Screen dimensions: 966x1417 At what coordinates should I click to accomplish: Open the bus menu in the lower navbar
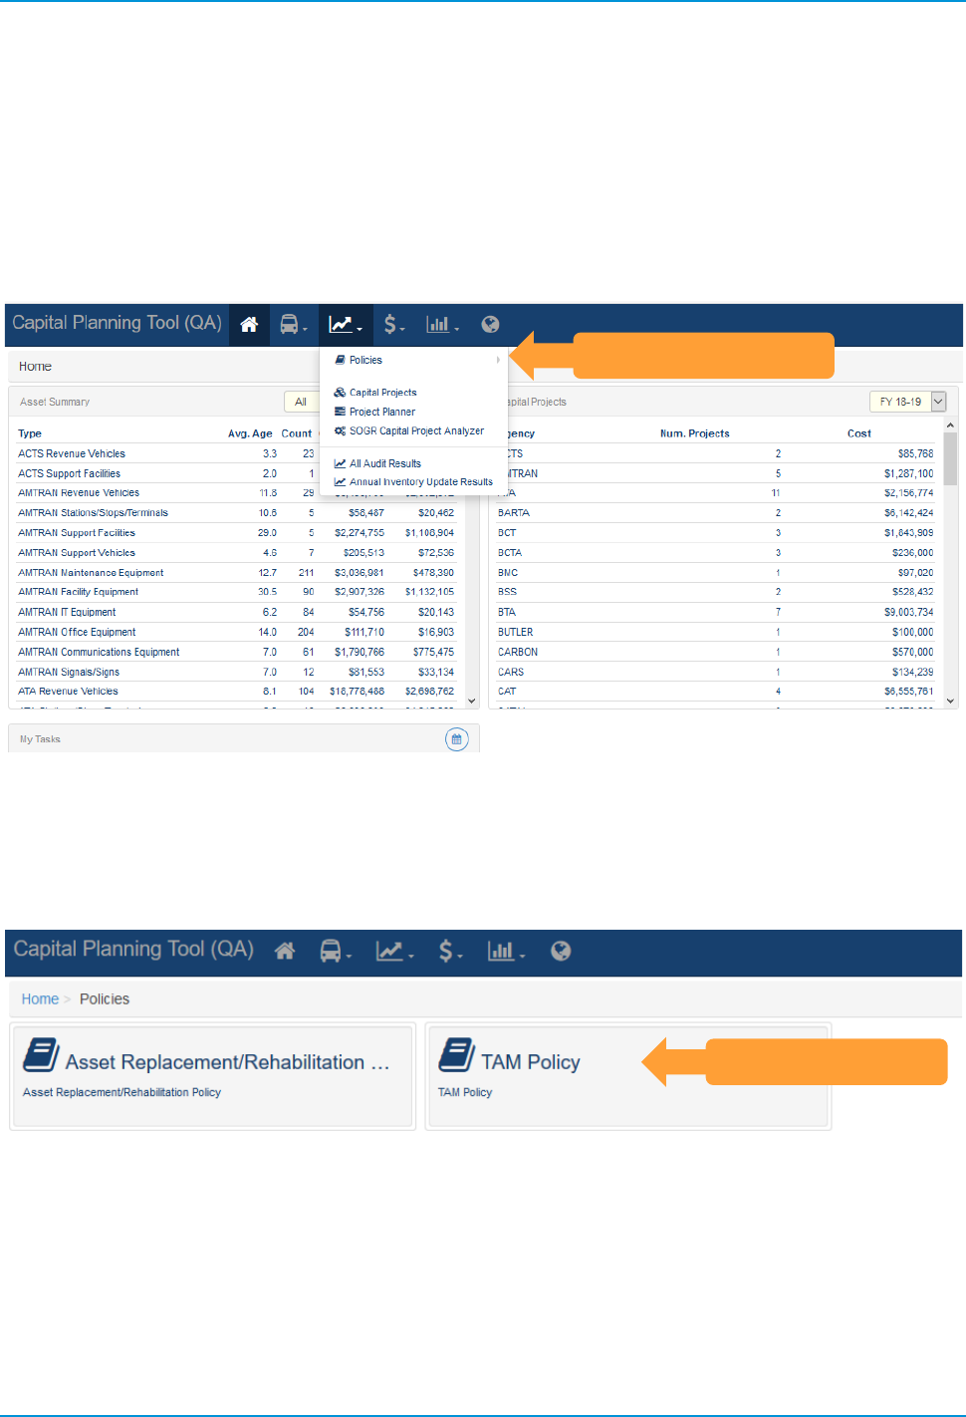tap(336, 952)
